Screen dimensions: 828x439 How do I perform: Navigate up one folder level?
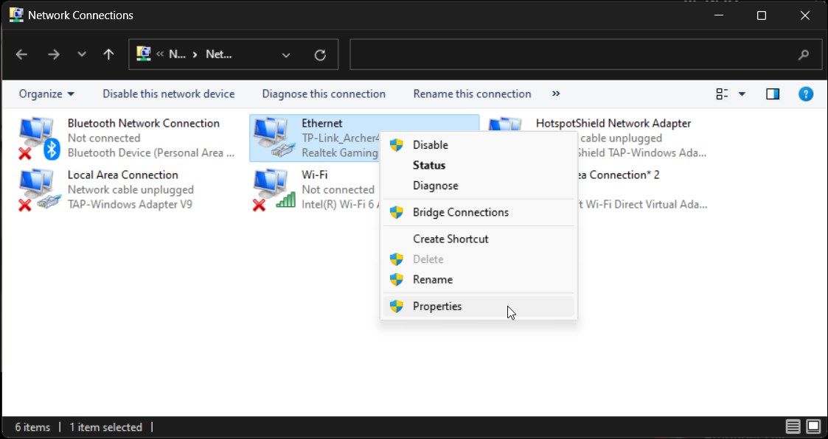[x=108, y=54]
